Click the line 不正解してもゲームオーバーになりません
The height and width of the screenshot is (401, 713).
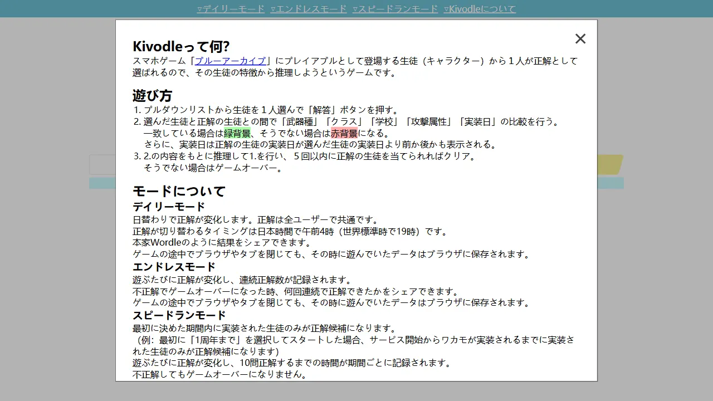(x=220, y=374)
